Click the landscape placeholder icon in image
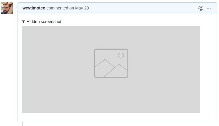Viewport: 219px width, 126px height. [x=111, y=63]
